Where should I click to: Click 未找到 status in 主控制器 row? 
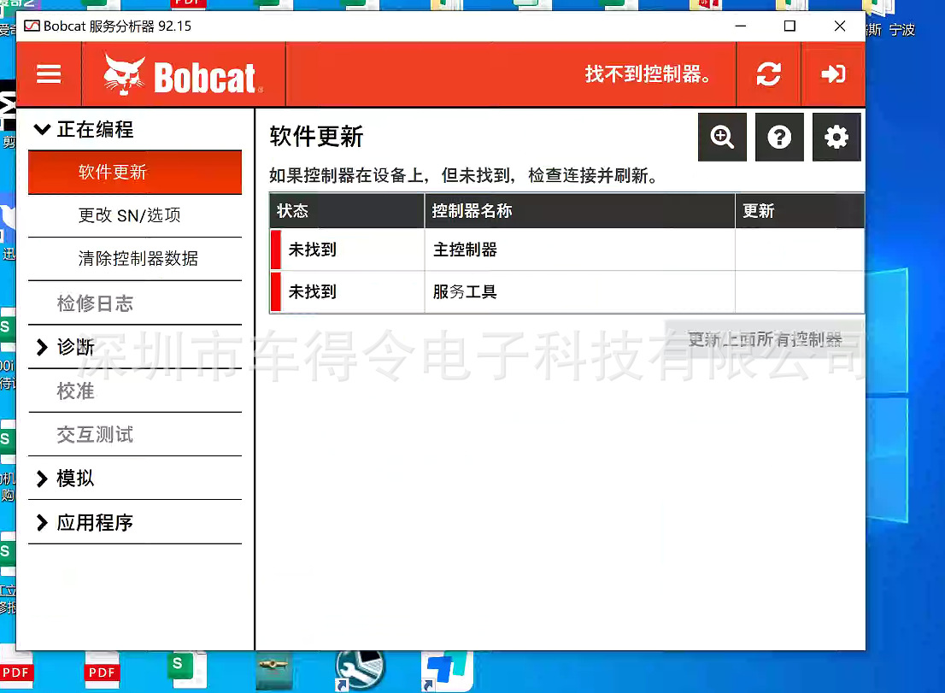[312, 250]
